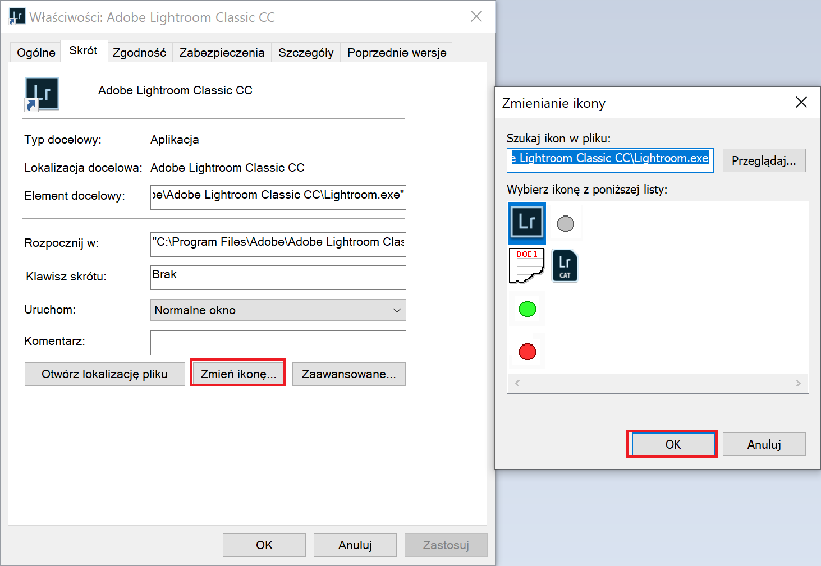Click the Element docelowy field

click(278, 197)
